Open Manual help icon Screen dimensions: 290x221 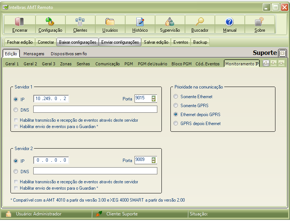pos(229,22)
